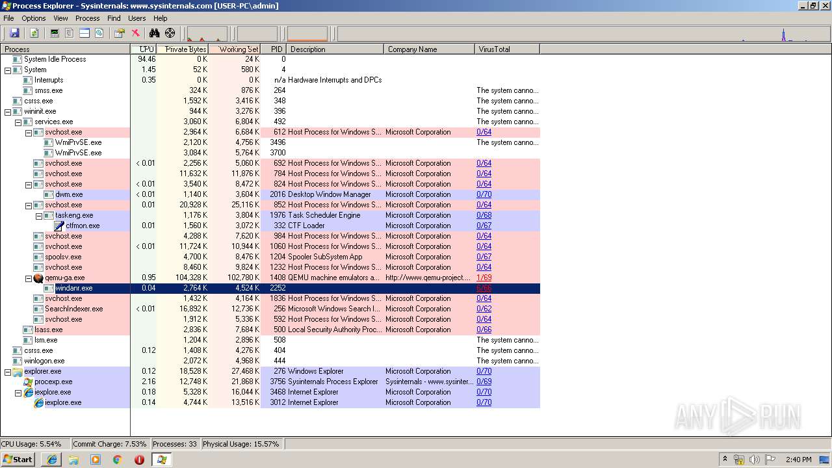This screenshot has height=468, width=832.
Task: Click the volume speaker tray icon
Action: coord(755,460)
